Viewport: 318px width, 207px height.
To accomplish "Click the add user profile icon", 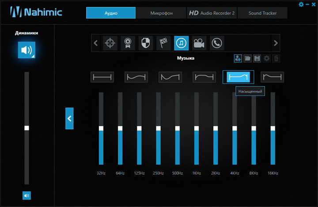I will coord(238,58).
